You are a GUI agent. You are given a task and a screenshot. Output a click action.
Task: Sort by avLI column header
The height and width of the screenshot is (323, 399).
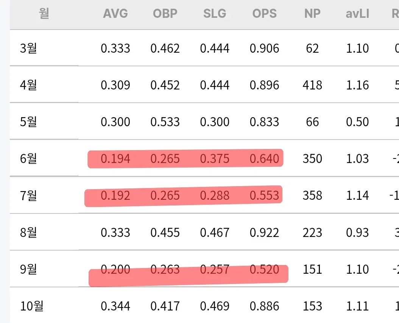click(x=357, y=14)
